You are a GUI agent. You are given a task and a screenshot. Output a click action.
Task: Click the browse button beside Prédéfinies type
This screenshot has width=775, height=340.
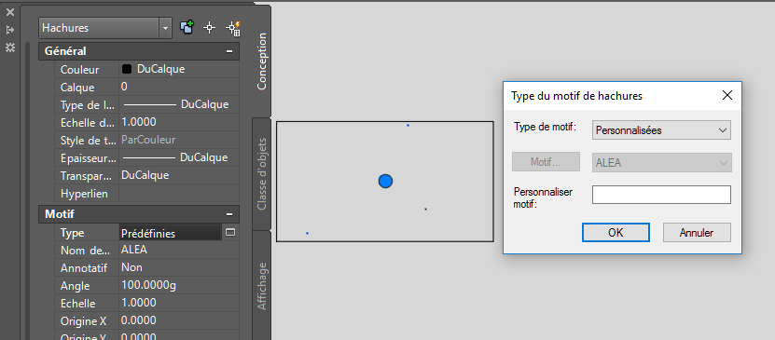(x=230, y=233)
